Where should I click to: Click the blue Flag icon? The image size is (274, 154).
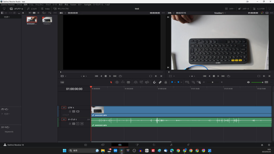[x=172, y=82]
